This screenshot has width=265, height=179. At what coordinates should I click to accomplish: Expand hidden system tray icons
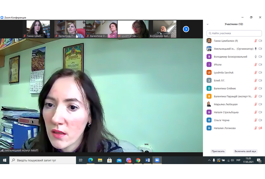point(209,160)
